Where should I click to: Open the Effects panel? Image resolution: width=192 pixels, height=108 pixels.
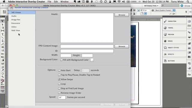(x=174, y=54)
